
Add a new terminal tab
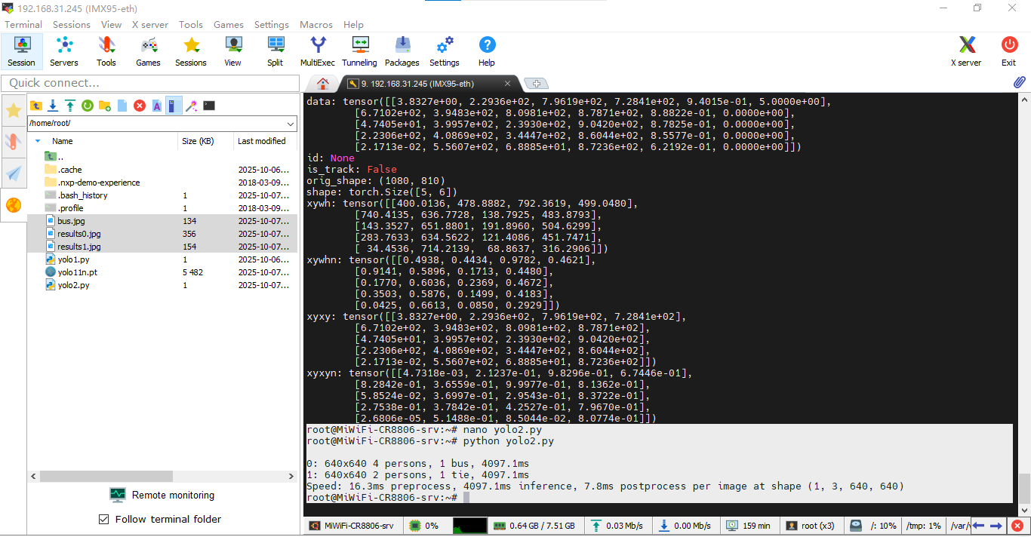(535, 84)
